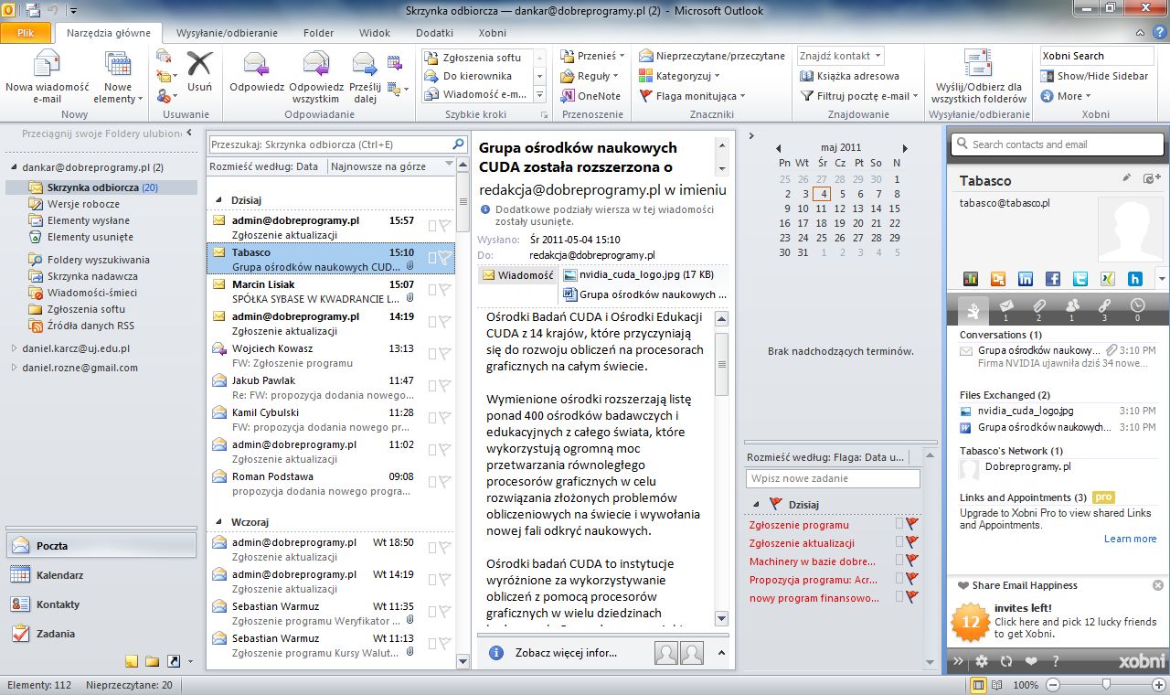Viewport: 1170px width, 695px height.
Task: Click the zoom in plus button
Action: 1159,685
